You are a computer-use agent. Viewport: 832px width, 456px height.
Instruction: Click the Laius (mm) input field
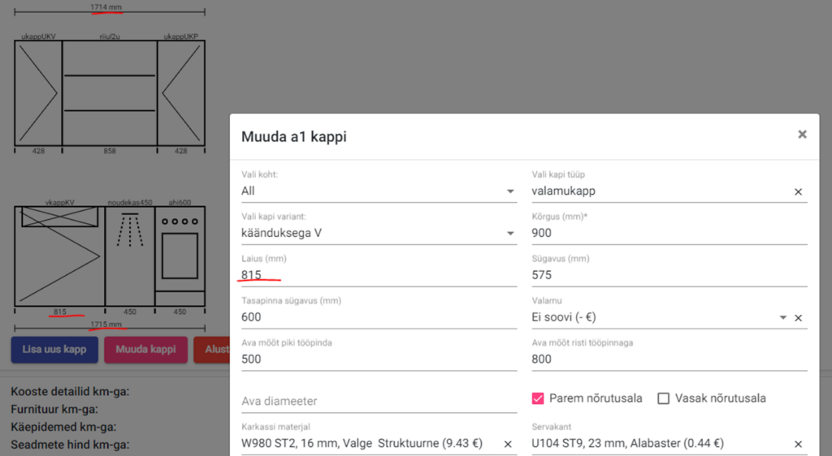tap(378, 275)
